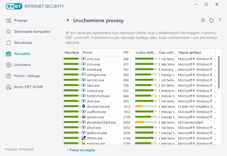The image size is (227, 156).
Task: Refresh the running processes list
Action: pyautogui.click(x=211, y=20)
